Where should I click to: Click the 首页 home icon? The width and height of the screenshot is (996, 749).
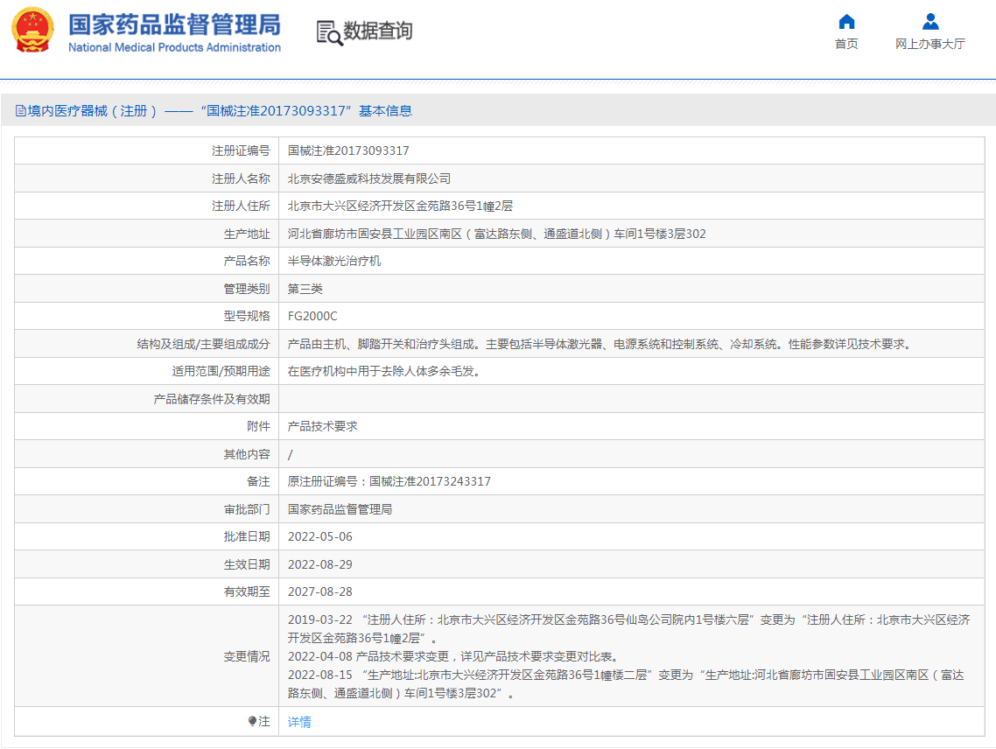click(x=845, y=22)
